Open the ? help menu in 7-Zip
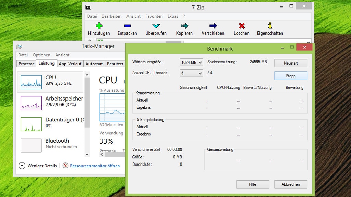The width and height of the screenshot is (351, 197). (184, 16)
